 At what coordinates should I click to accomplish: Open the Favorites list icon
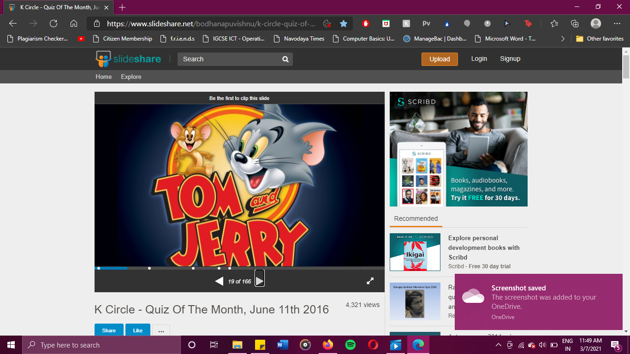tap(554, 24)
